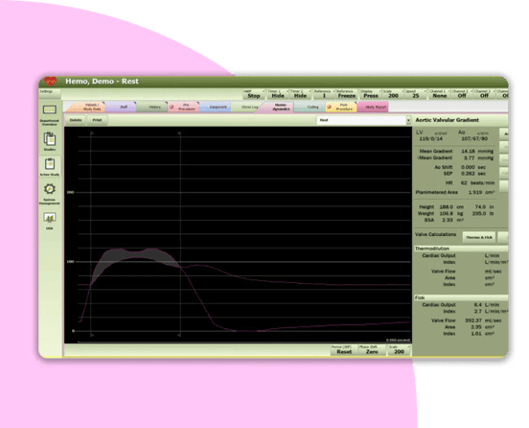Open the Channel 2 Off dropdown

click(462, 94)
